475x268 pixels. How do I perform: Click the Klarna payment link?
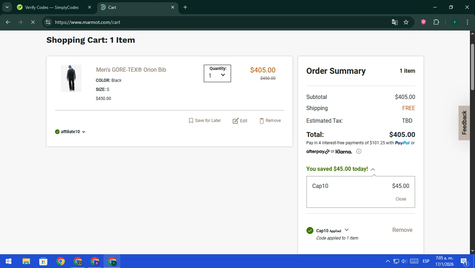344,152
